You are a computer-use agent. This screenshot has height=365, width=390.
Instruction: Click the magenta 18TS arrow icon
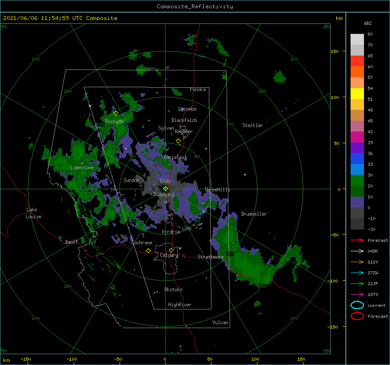click(x=357, y=295)
